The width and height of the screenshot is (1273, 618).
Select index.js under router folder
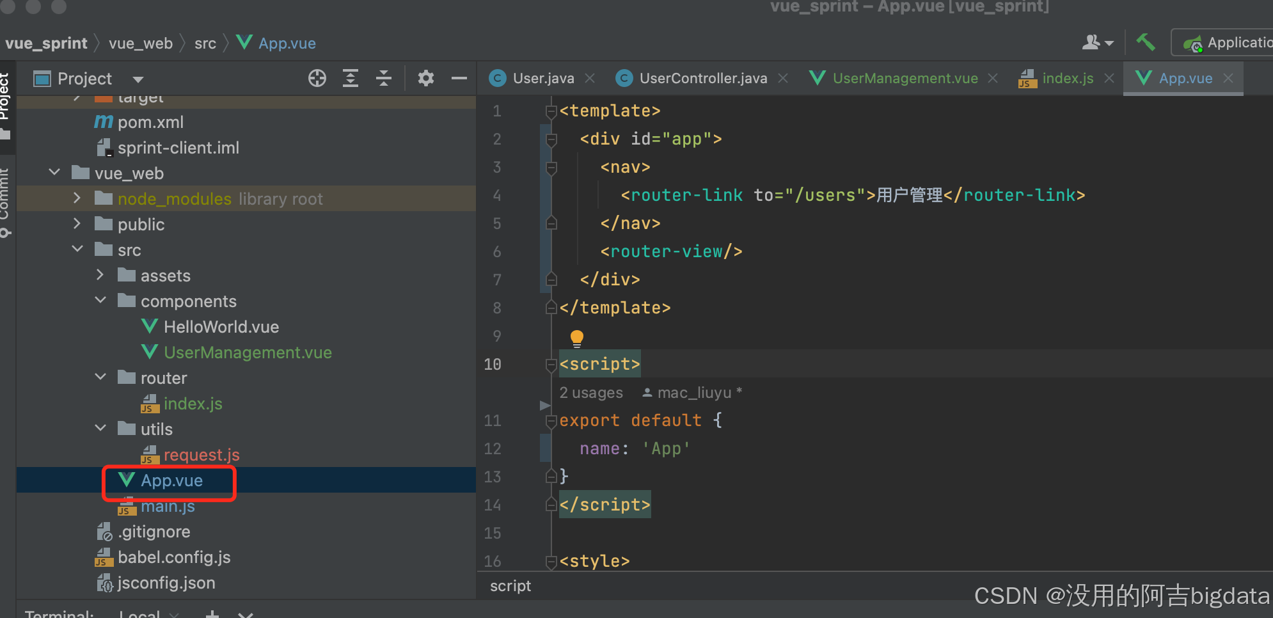pyautogui.click(x=193, y=403)
